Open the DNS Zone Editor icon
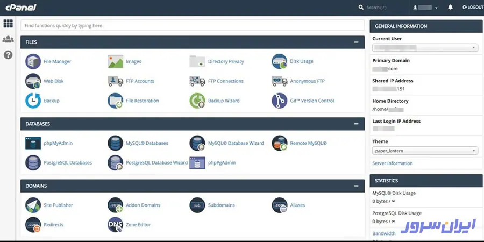This screenshot has width=484, height=242. 116,225
